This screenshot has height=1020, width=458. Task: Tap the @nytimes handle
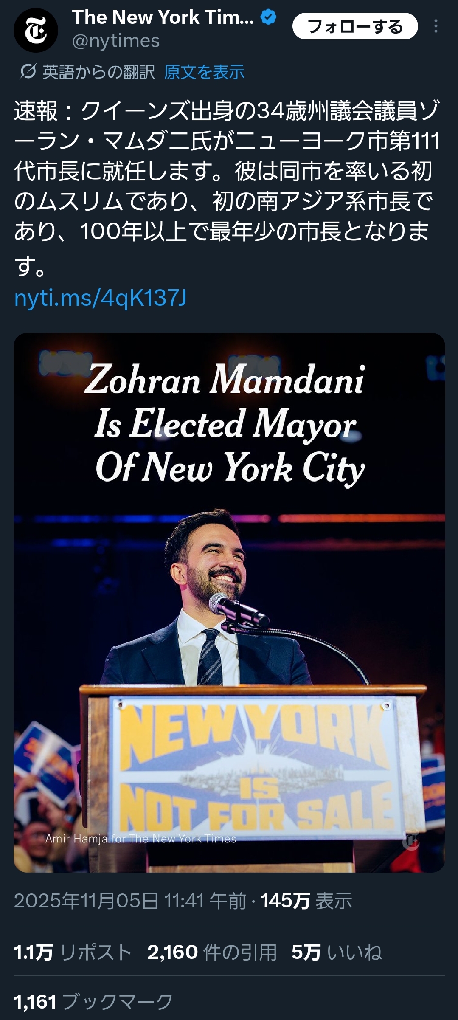click(116, 41)
